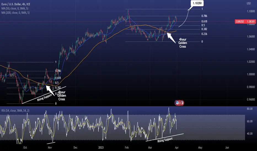Click the 1.02000 price axis label
The image size is (257, 151).
point(251,62)
